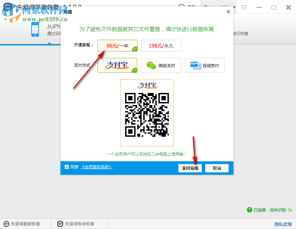Open the 隐私政策 privacy policy link
Viewport: 296px width, 229px height.
pos(283,224)
